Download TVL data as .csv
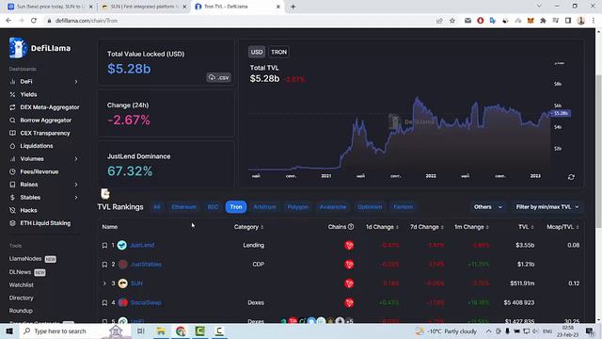This screenshot has height=339, width=602. 219,77
